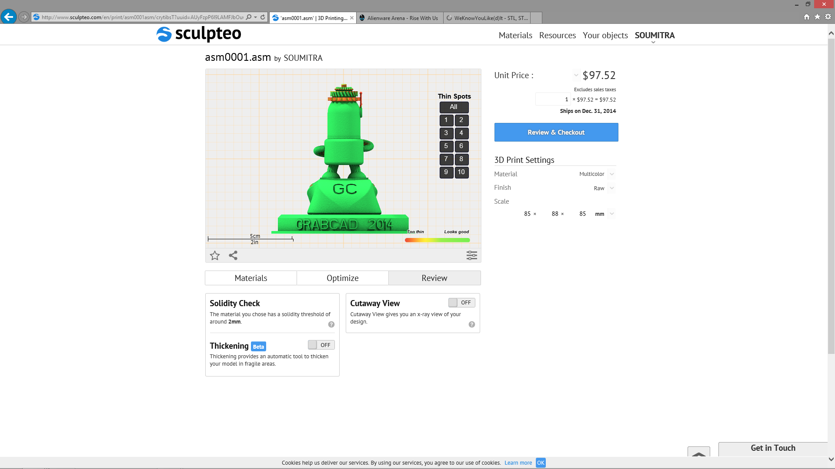Open Resources in top navigation

(x=558, y=36)
